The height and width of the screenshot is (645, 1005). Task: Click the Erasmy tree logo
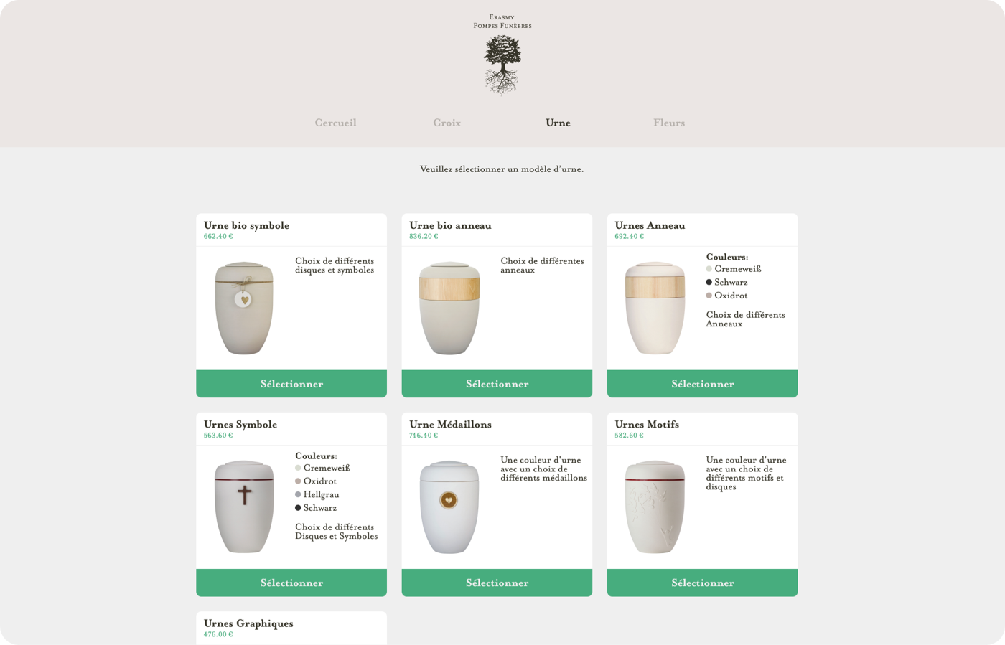[x=502, y=65]
